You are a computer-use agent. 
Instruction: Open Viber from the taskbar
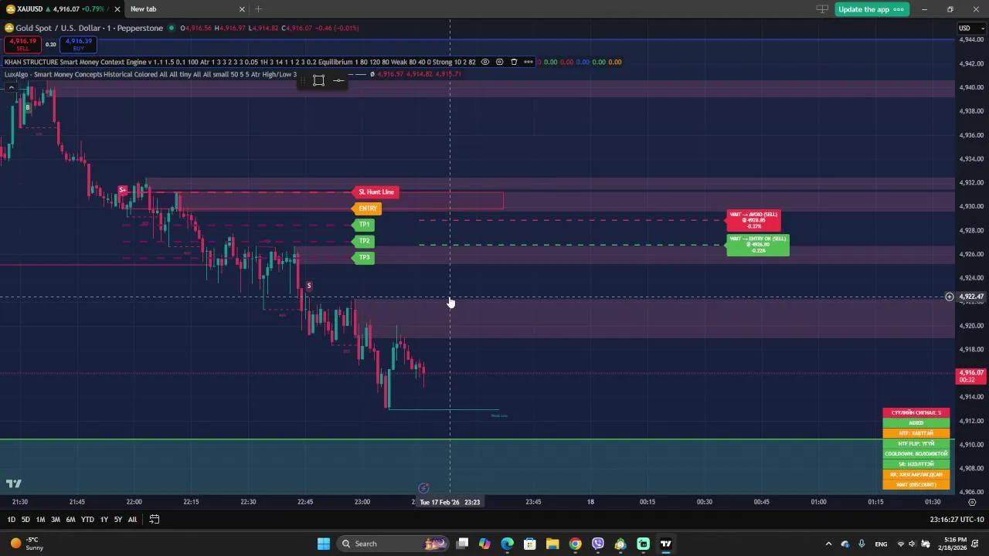[598, 544]
